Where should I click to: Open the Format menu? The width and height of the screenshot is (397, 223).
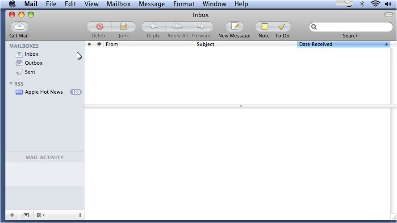184,4
